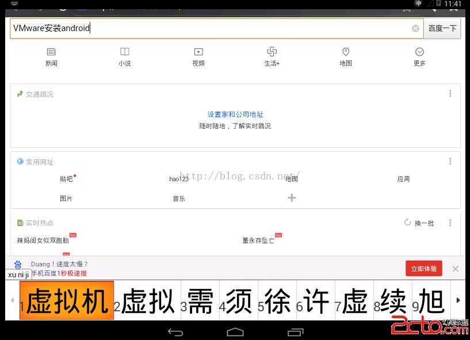Image resolution: width=470 pixels, height=340 pixels.
Task: Select IME candidate 5 徐
Action: click(277, 301)
